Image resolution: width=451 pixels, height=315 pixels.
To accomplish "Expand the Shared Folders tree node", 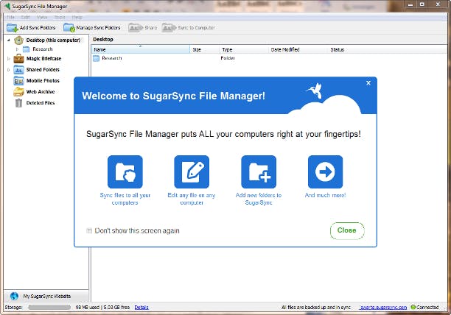I will (9, 70).
